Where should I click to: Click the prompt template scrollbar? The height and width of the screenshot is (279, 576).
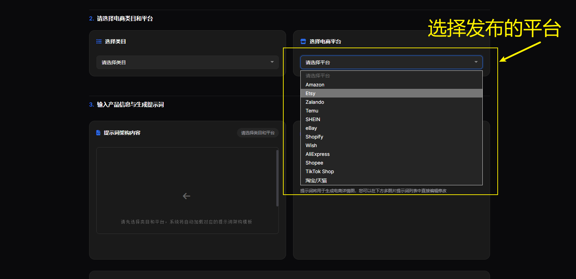pos(277,178)
